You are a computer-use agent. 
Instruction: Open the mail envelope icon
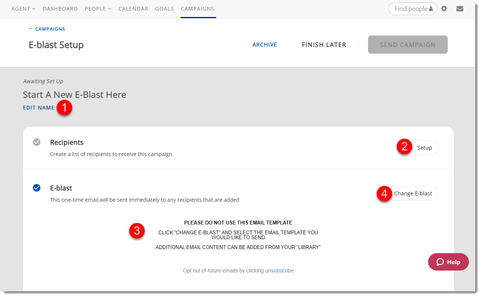(459, 9)
